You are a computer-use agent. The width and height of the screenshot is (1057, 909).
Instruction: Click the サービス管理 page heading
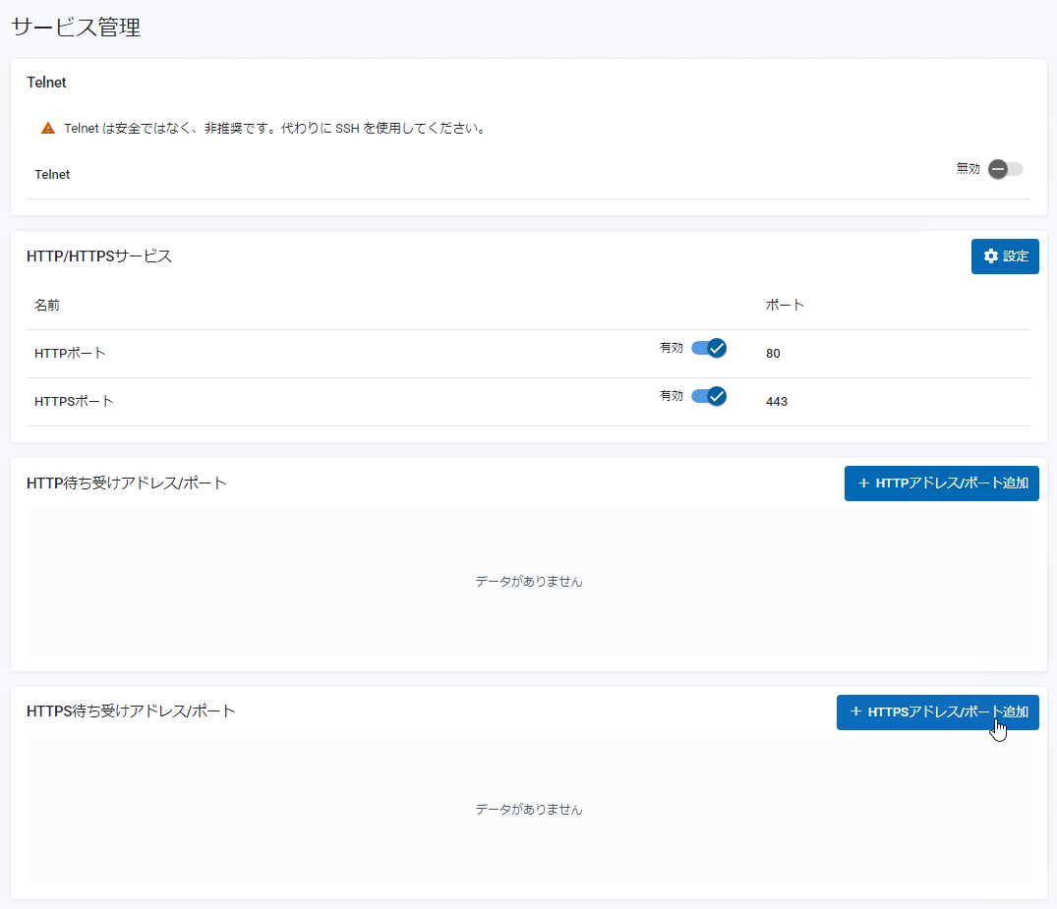76,28
